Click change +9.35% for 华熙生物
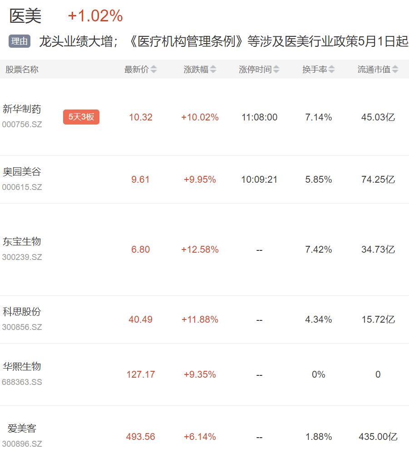The height and width of the screenshot is (459, 409). [x=200, y=374]
